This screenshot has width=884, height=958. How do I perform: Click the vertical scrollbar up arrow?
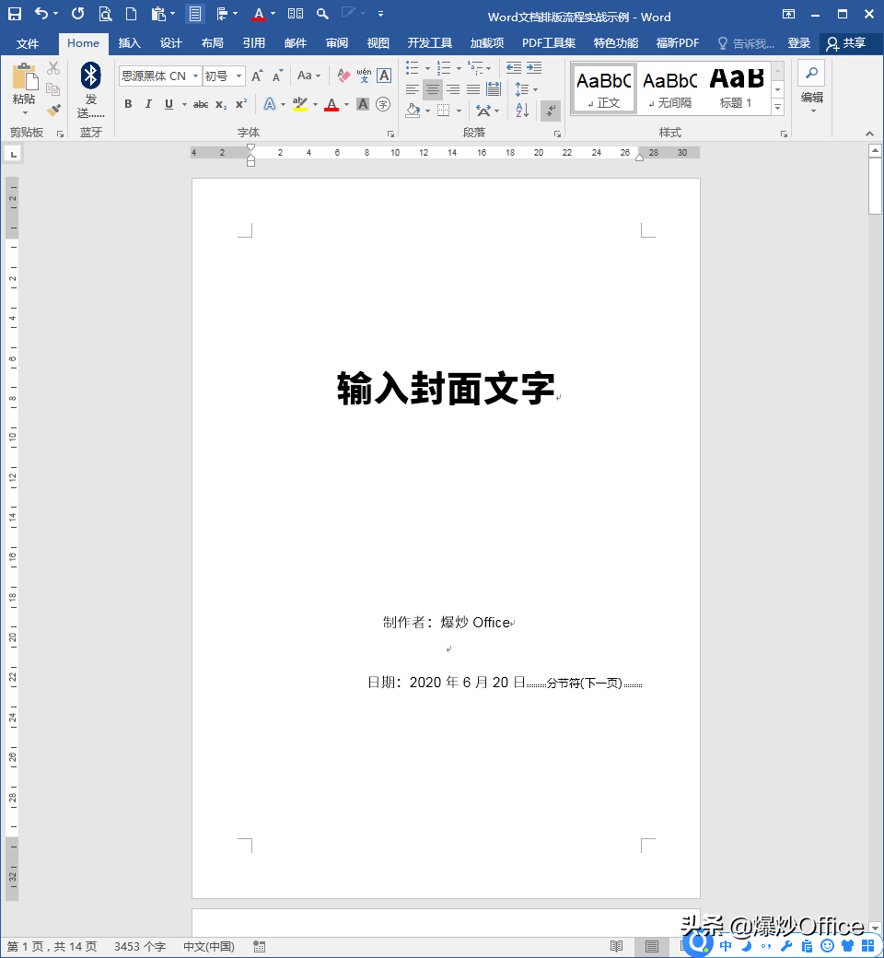(875, 150)
